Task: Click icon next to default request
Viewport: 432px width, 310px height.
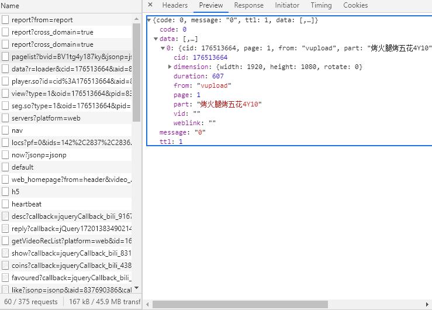Action: tap(5, 167)
